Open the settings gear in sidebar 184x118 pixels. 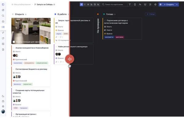tap(3, 106)
